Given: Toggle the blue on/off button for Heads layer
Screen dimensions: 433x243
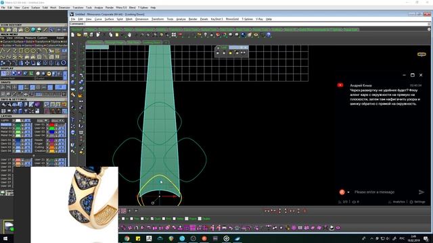Looking at the screenshot, I should tap(61, 140).
